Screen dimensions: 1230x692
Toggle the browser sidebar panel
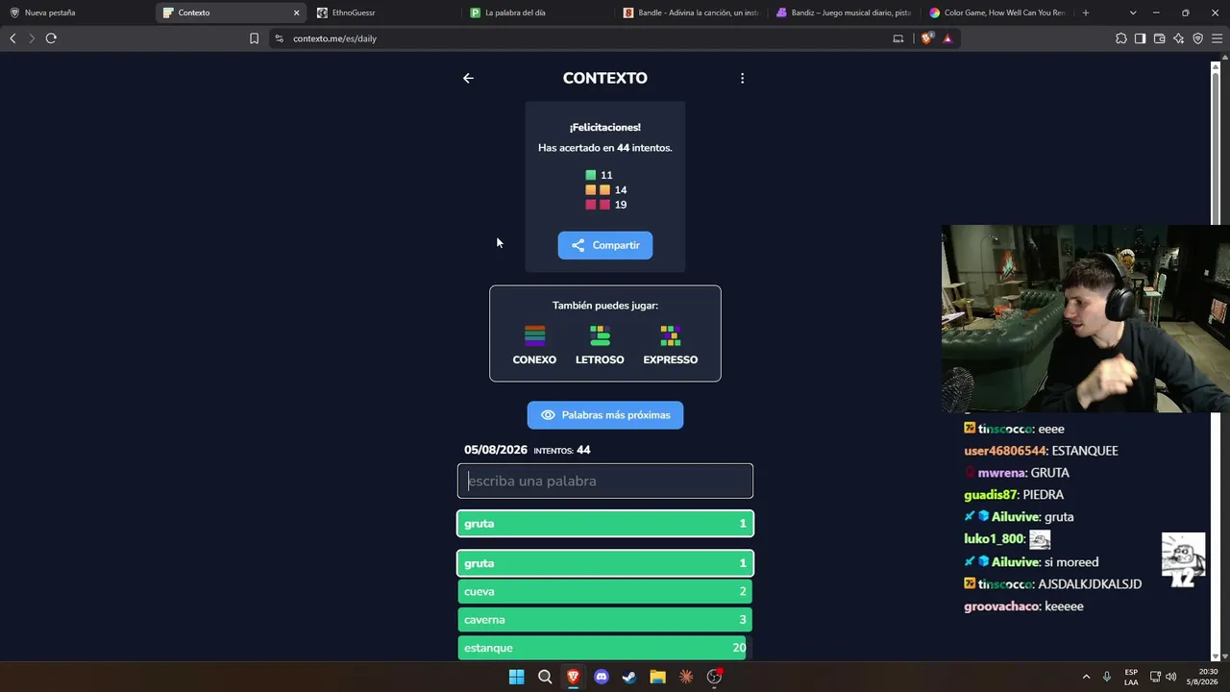(1140, 38)
